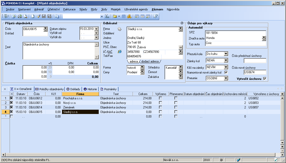Click the exit door icon in toolbar
This screenshot has height=163, width=286.
7,16
